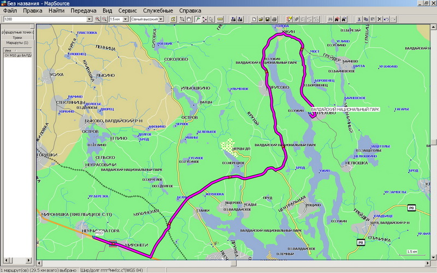This screenshot has width=437, height=273.
Task: Click the undo arrow icon
Action: (x=386, y=19)
